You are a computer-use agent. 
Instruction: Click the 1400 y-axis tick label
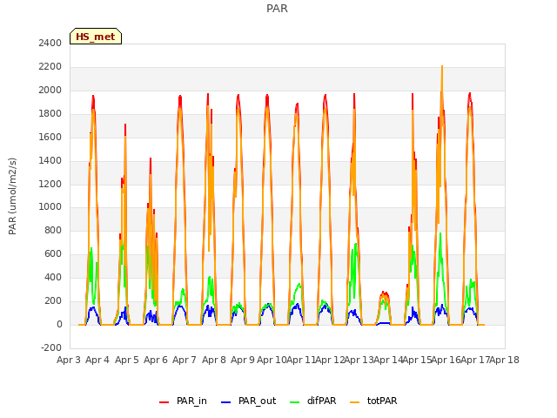click(50, 160)
